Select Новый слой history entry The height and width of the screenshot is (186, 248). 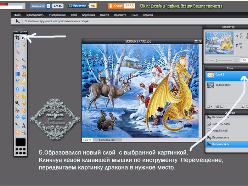click(x=227, y=131)
